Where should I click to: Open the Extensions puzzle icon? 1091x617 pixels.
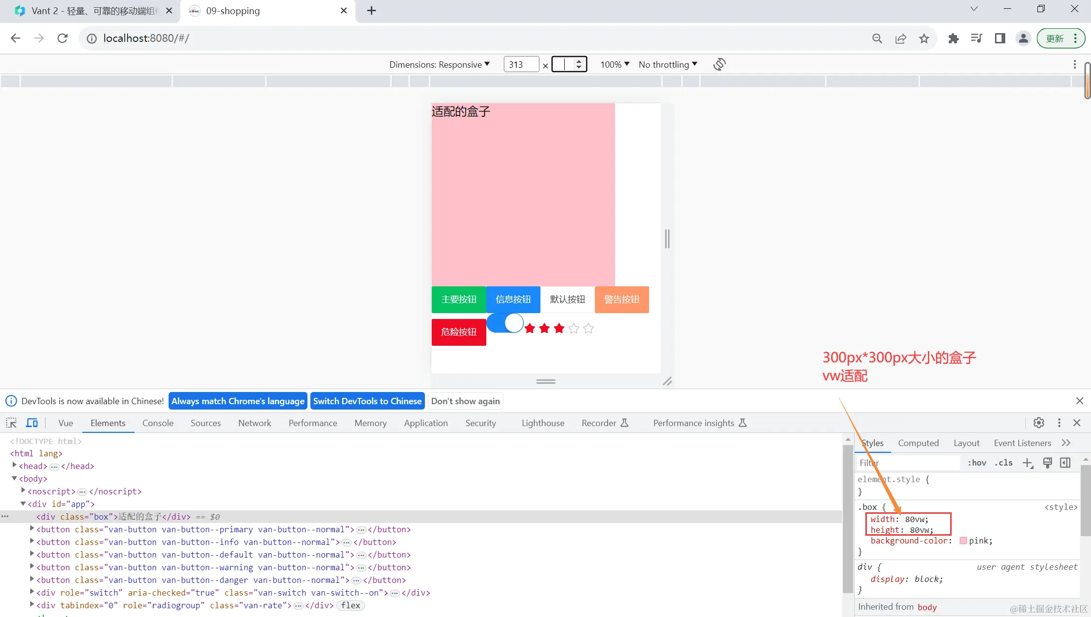[954, 38]
